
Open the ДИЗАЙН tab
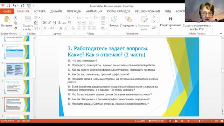tap(56, 11)
